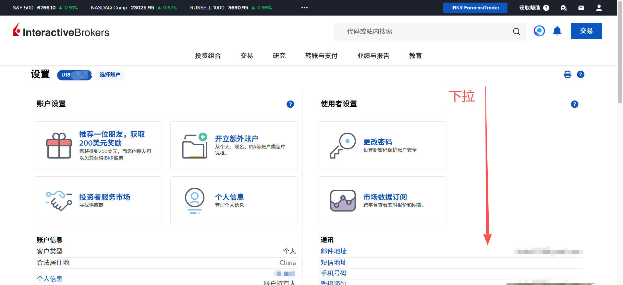Open the 业绩与报告 menu
Screen dimensions: 623x285
click(373, 56)
